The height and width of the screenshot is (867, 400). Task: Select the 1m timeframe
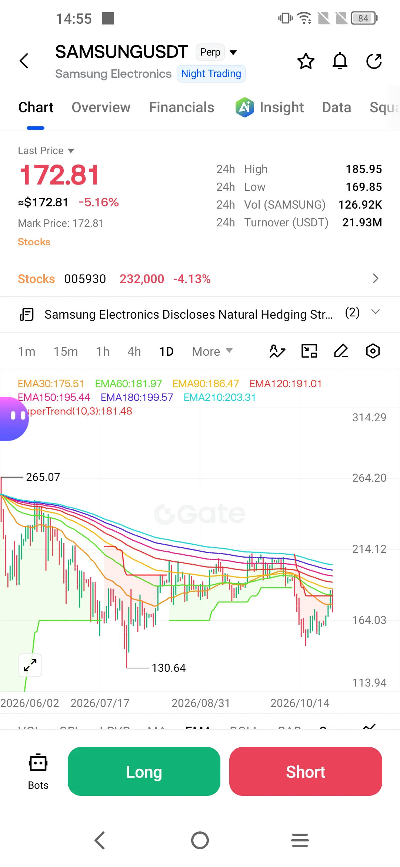(x=27, y=351)
